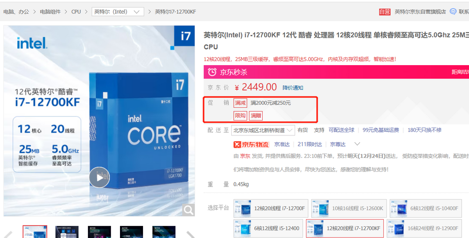Click the 京东物流 logo

251,145
